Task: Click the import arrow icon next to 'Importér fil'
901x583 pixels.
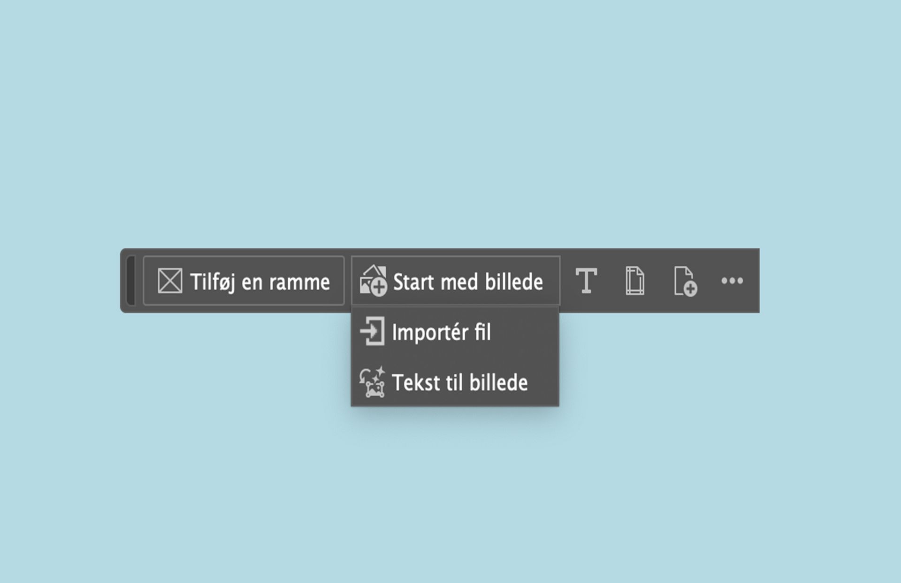Action: coord(372,332)
